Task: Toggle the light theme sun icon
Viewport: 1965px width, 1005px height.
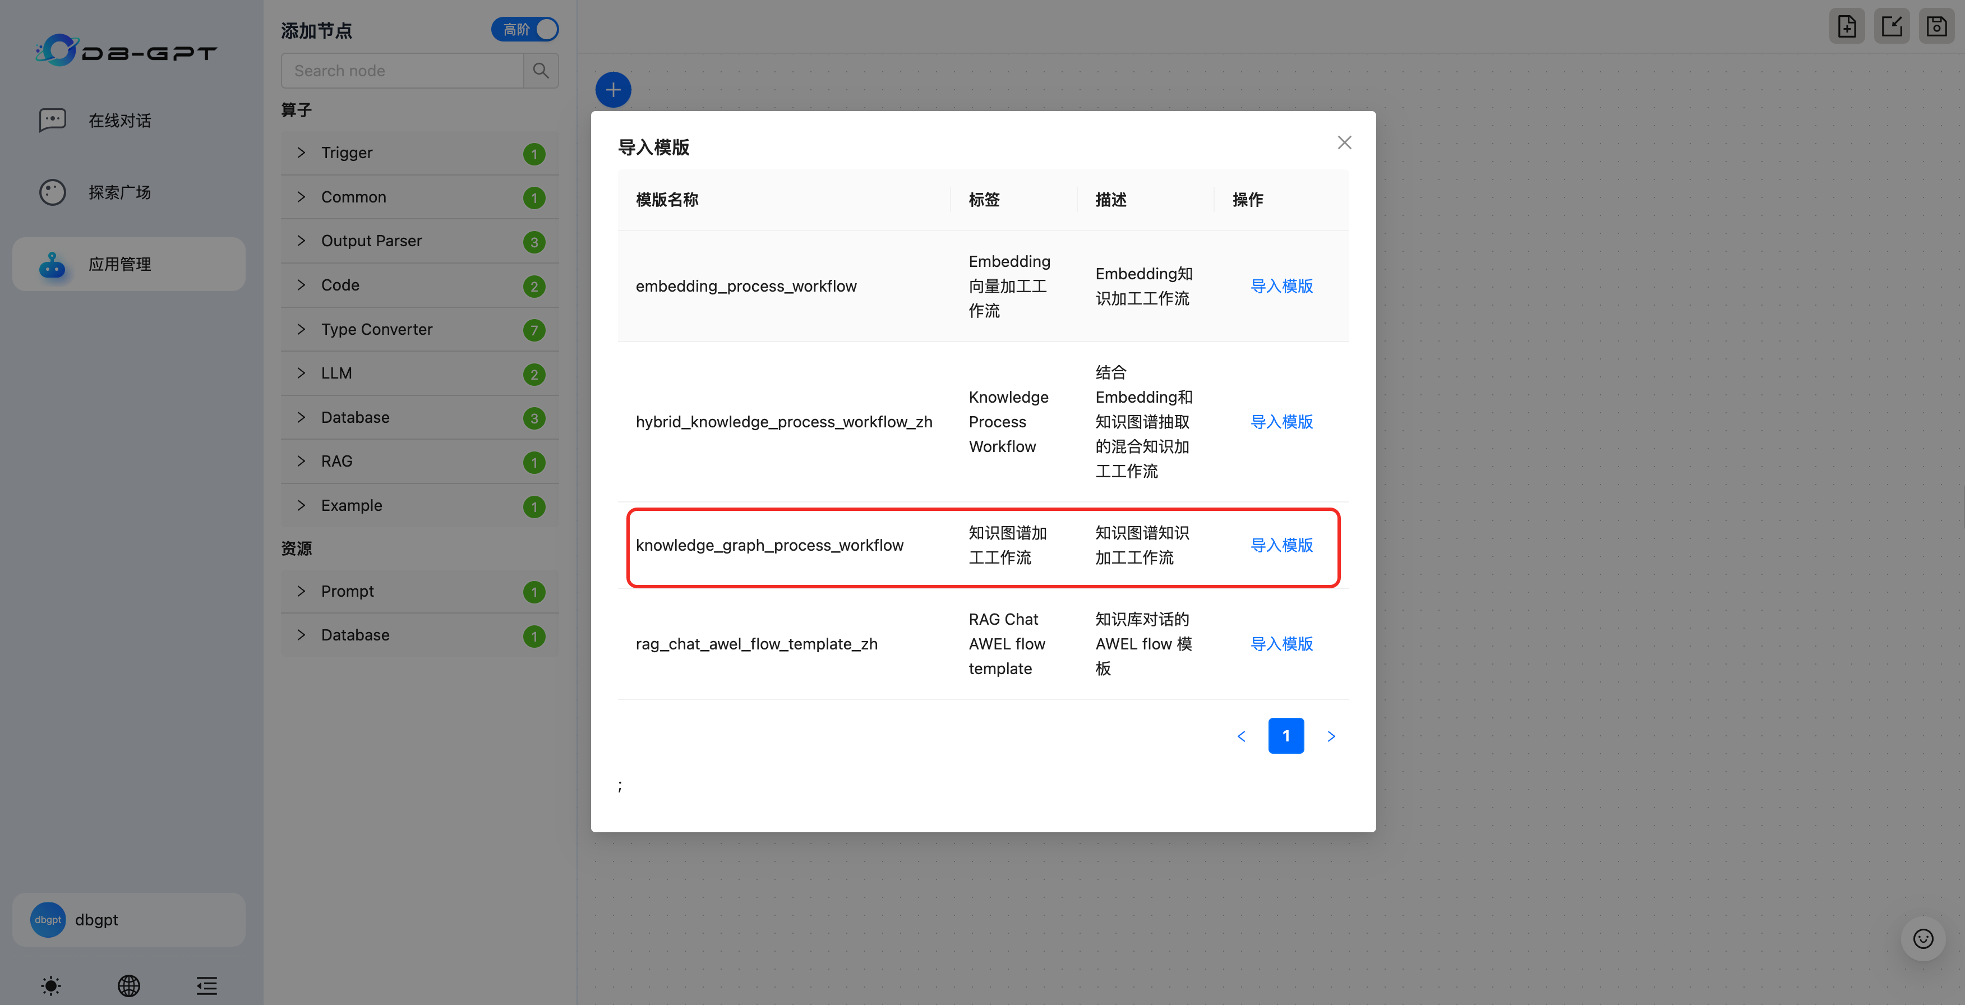Action: (51, 985)
